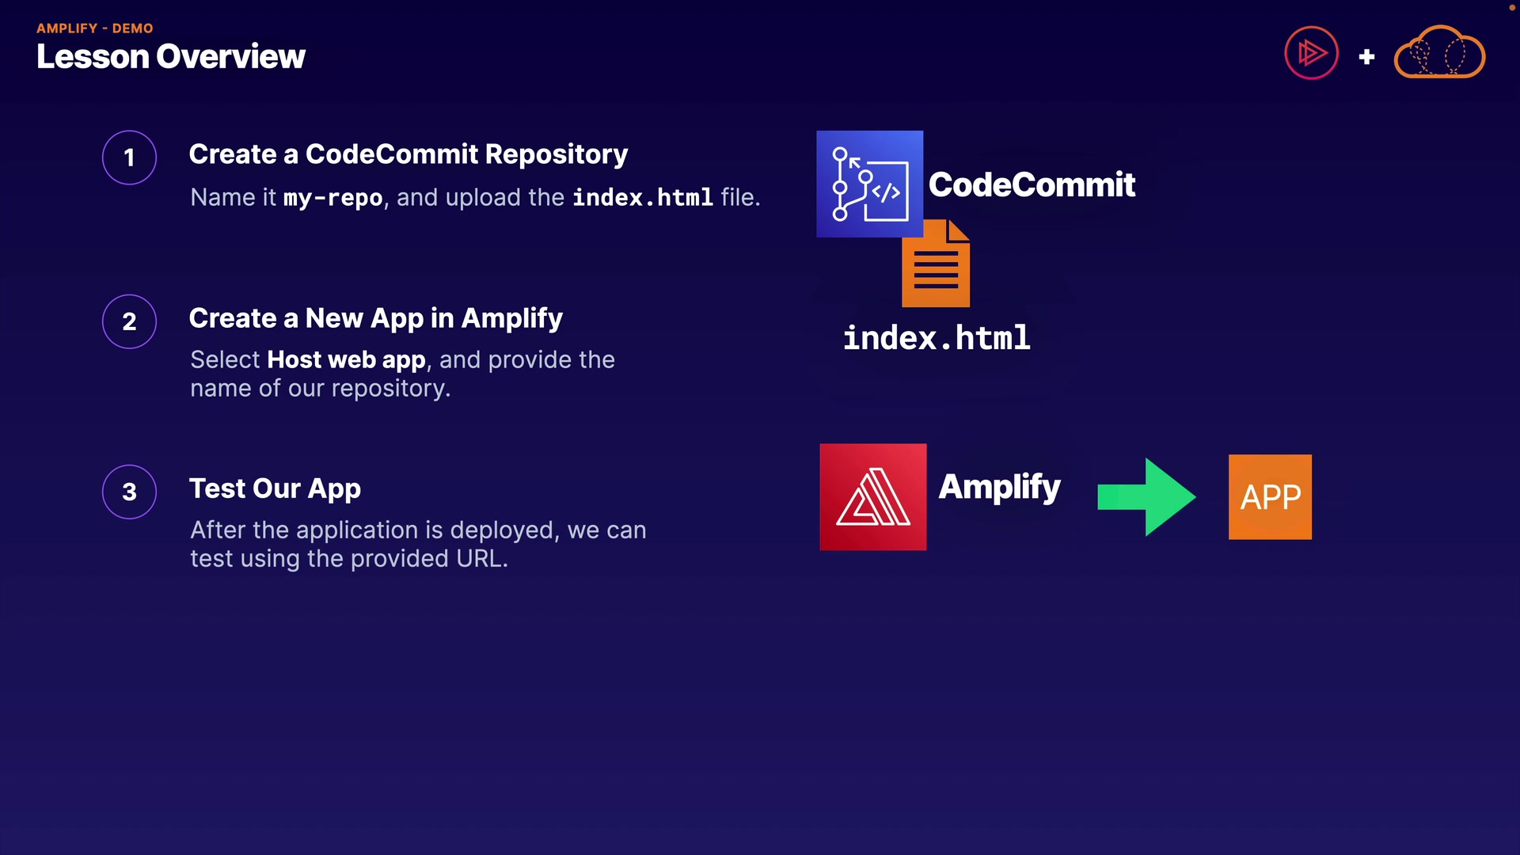Click the bold Host web app text
This screenshot has width=1520, height=855.
tap(346, 359)
